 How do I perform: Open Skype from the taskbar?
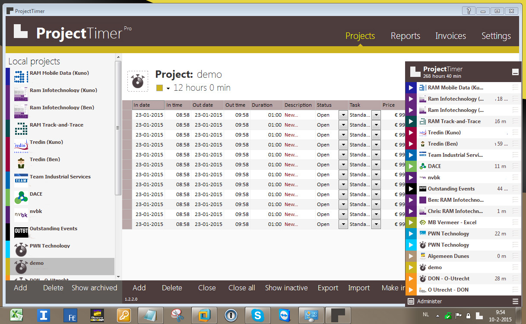pos(258,315)
